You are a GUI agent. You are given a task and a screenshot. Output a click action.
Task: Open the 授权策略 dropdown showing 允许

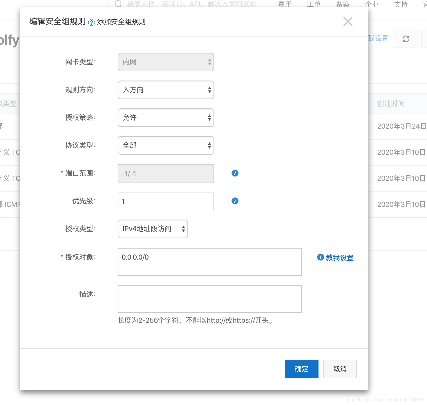coord(166,118)
